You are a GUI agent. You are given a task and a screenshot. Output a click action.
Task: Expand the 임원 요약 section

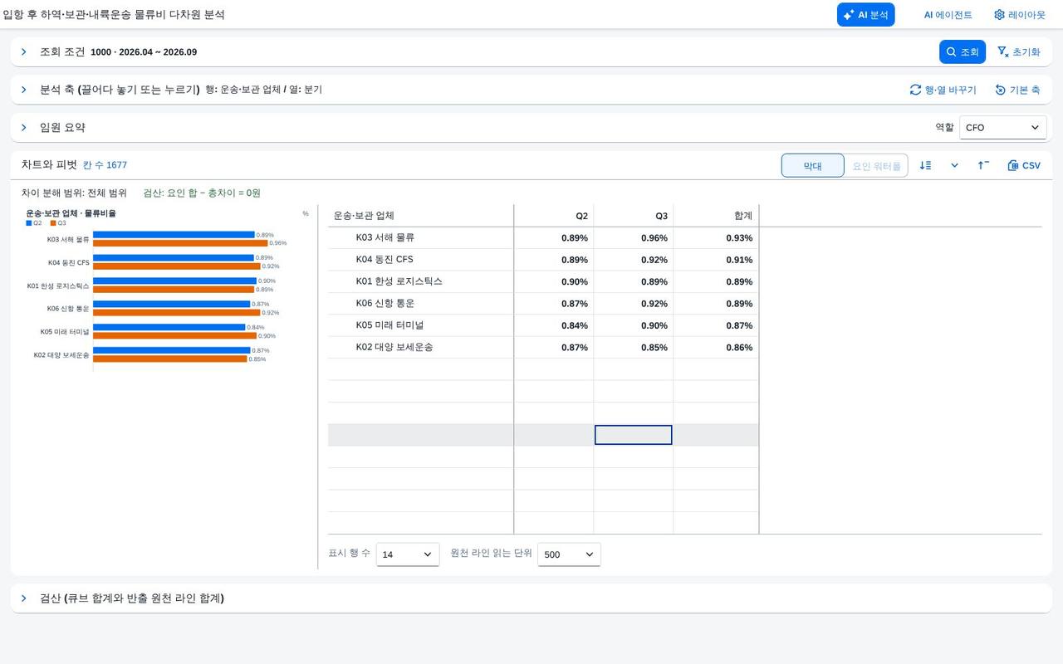(24, 127)
